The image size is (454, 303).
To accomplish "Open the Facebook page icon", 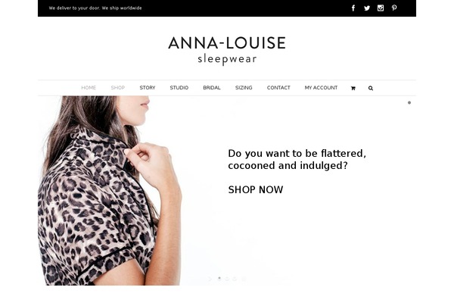I will [353, 8].
